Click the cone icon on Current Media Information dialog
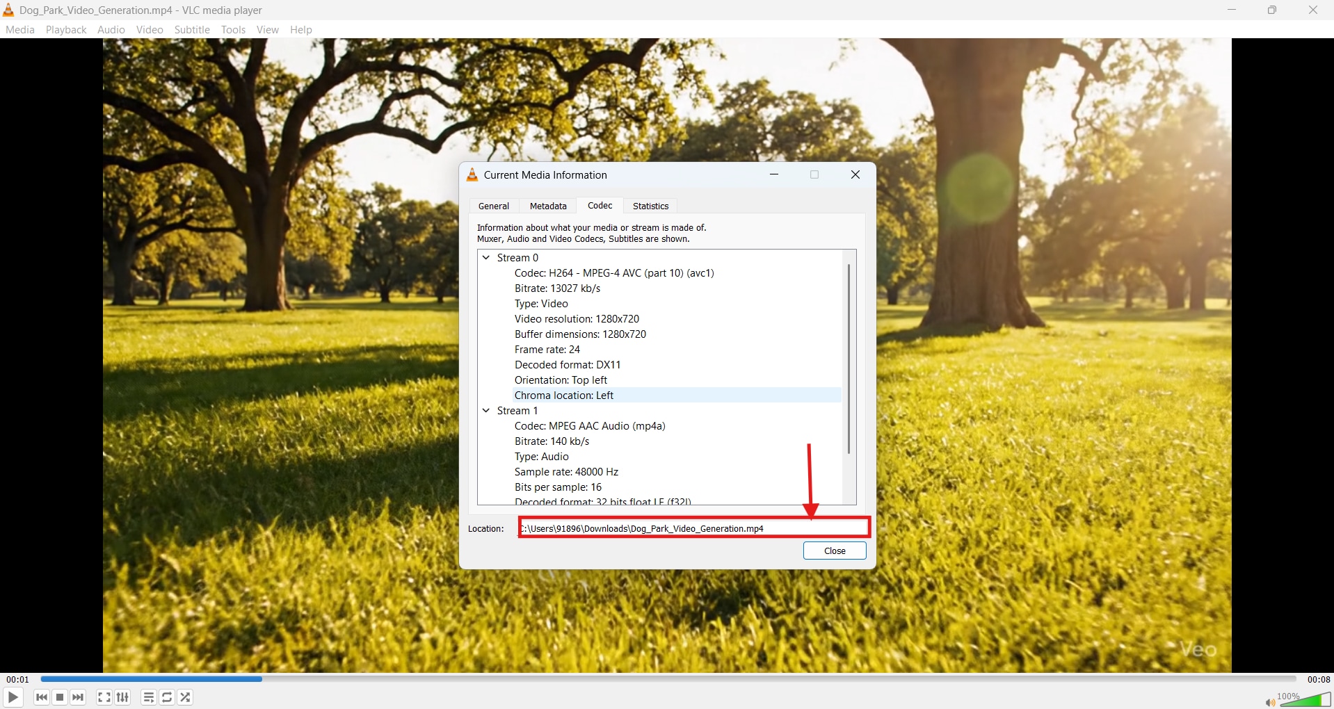 (472, 175)
